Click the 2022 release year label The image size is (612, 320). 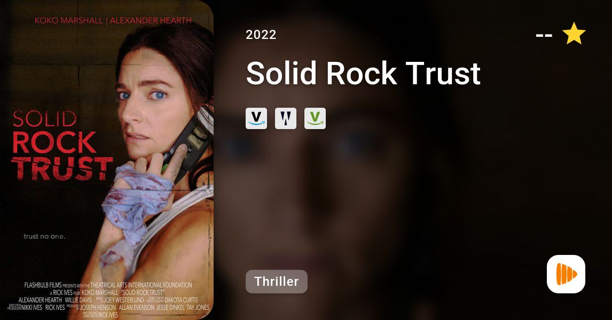(x=261, y=35)
